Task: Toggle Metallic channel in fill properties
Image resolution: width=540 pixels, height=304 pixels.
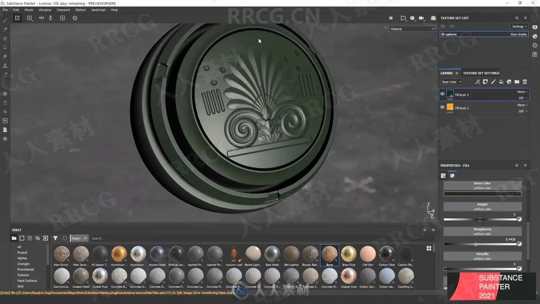Action: [482, 256]
